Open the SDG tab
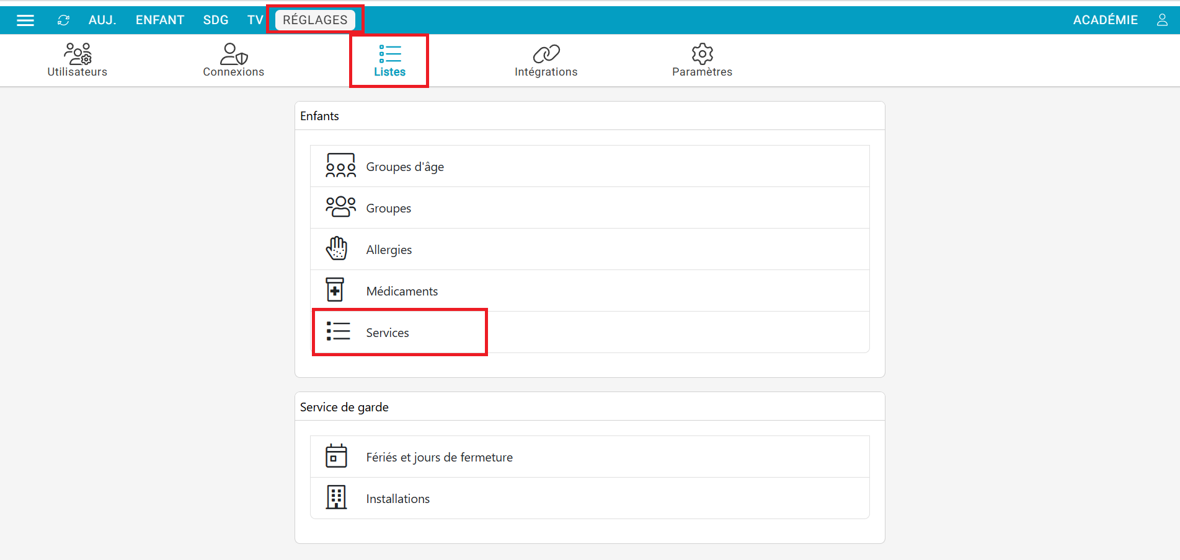 (216, 20)
